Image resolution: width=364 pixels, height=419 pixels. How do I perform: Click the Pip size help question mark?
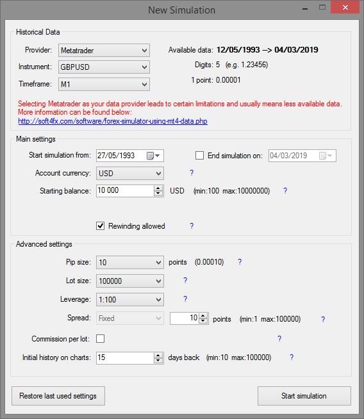point(240,261)
